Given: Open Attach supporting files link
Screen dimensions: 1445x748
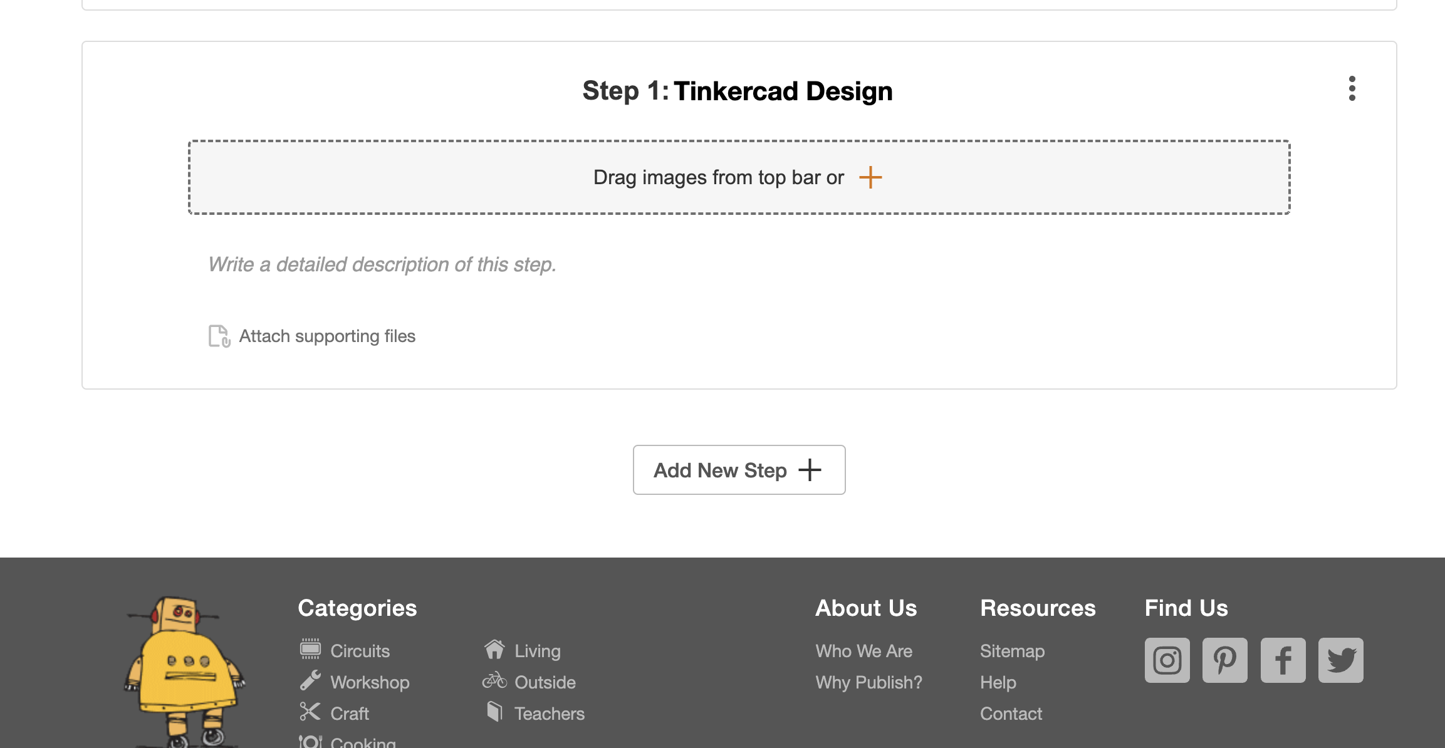Looking at the screenshot, I should point(327,336).
